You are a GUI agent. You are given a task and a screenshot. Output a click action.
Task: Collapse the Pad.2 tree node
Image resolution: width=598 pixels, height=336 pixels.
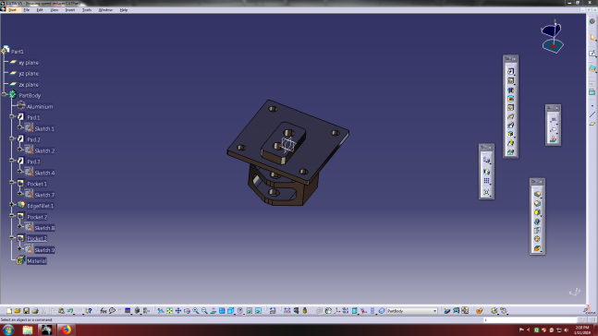coord(11,138)
